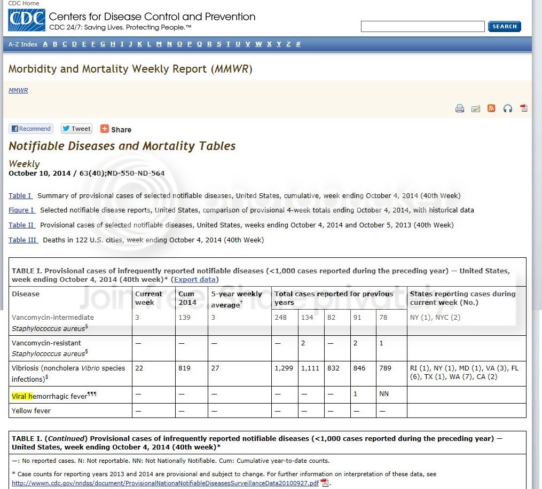
Task: Select letter P in A-Z Index
Action: 190,44
